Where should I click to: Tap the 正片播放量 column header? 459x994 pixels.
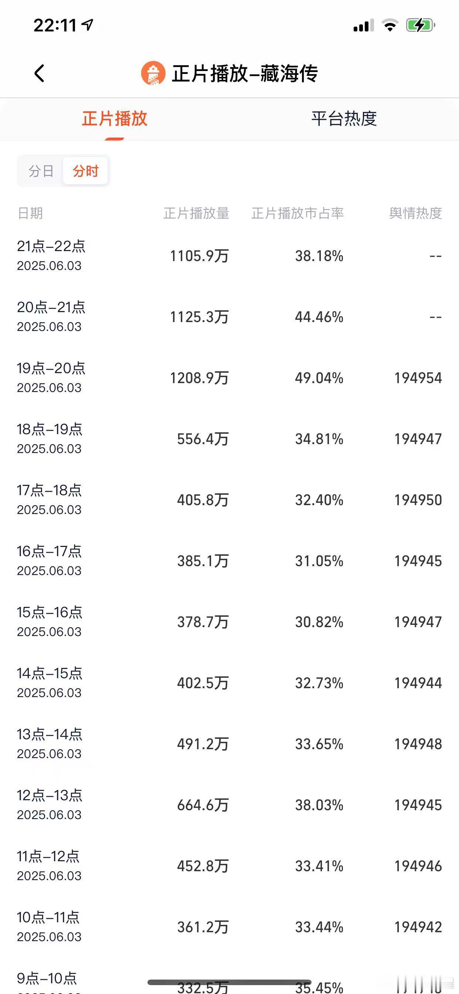196,213
